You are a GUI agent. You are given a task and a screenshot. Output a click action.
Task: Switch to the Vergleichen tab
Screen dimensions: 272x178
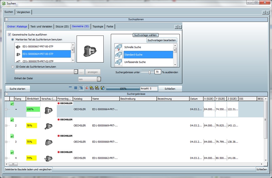23,12
